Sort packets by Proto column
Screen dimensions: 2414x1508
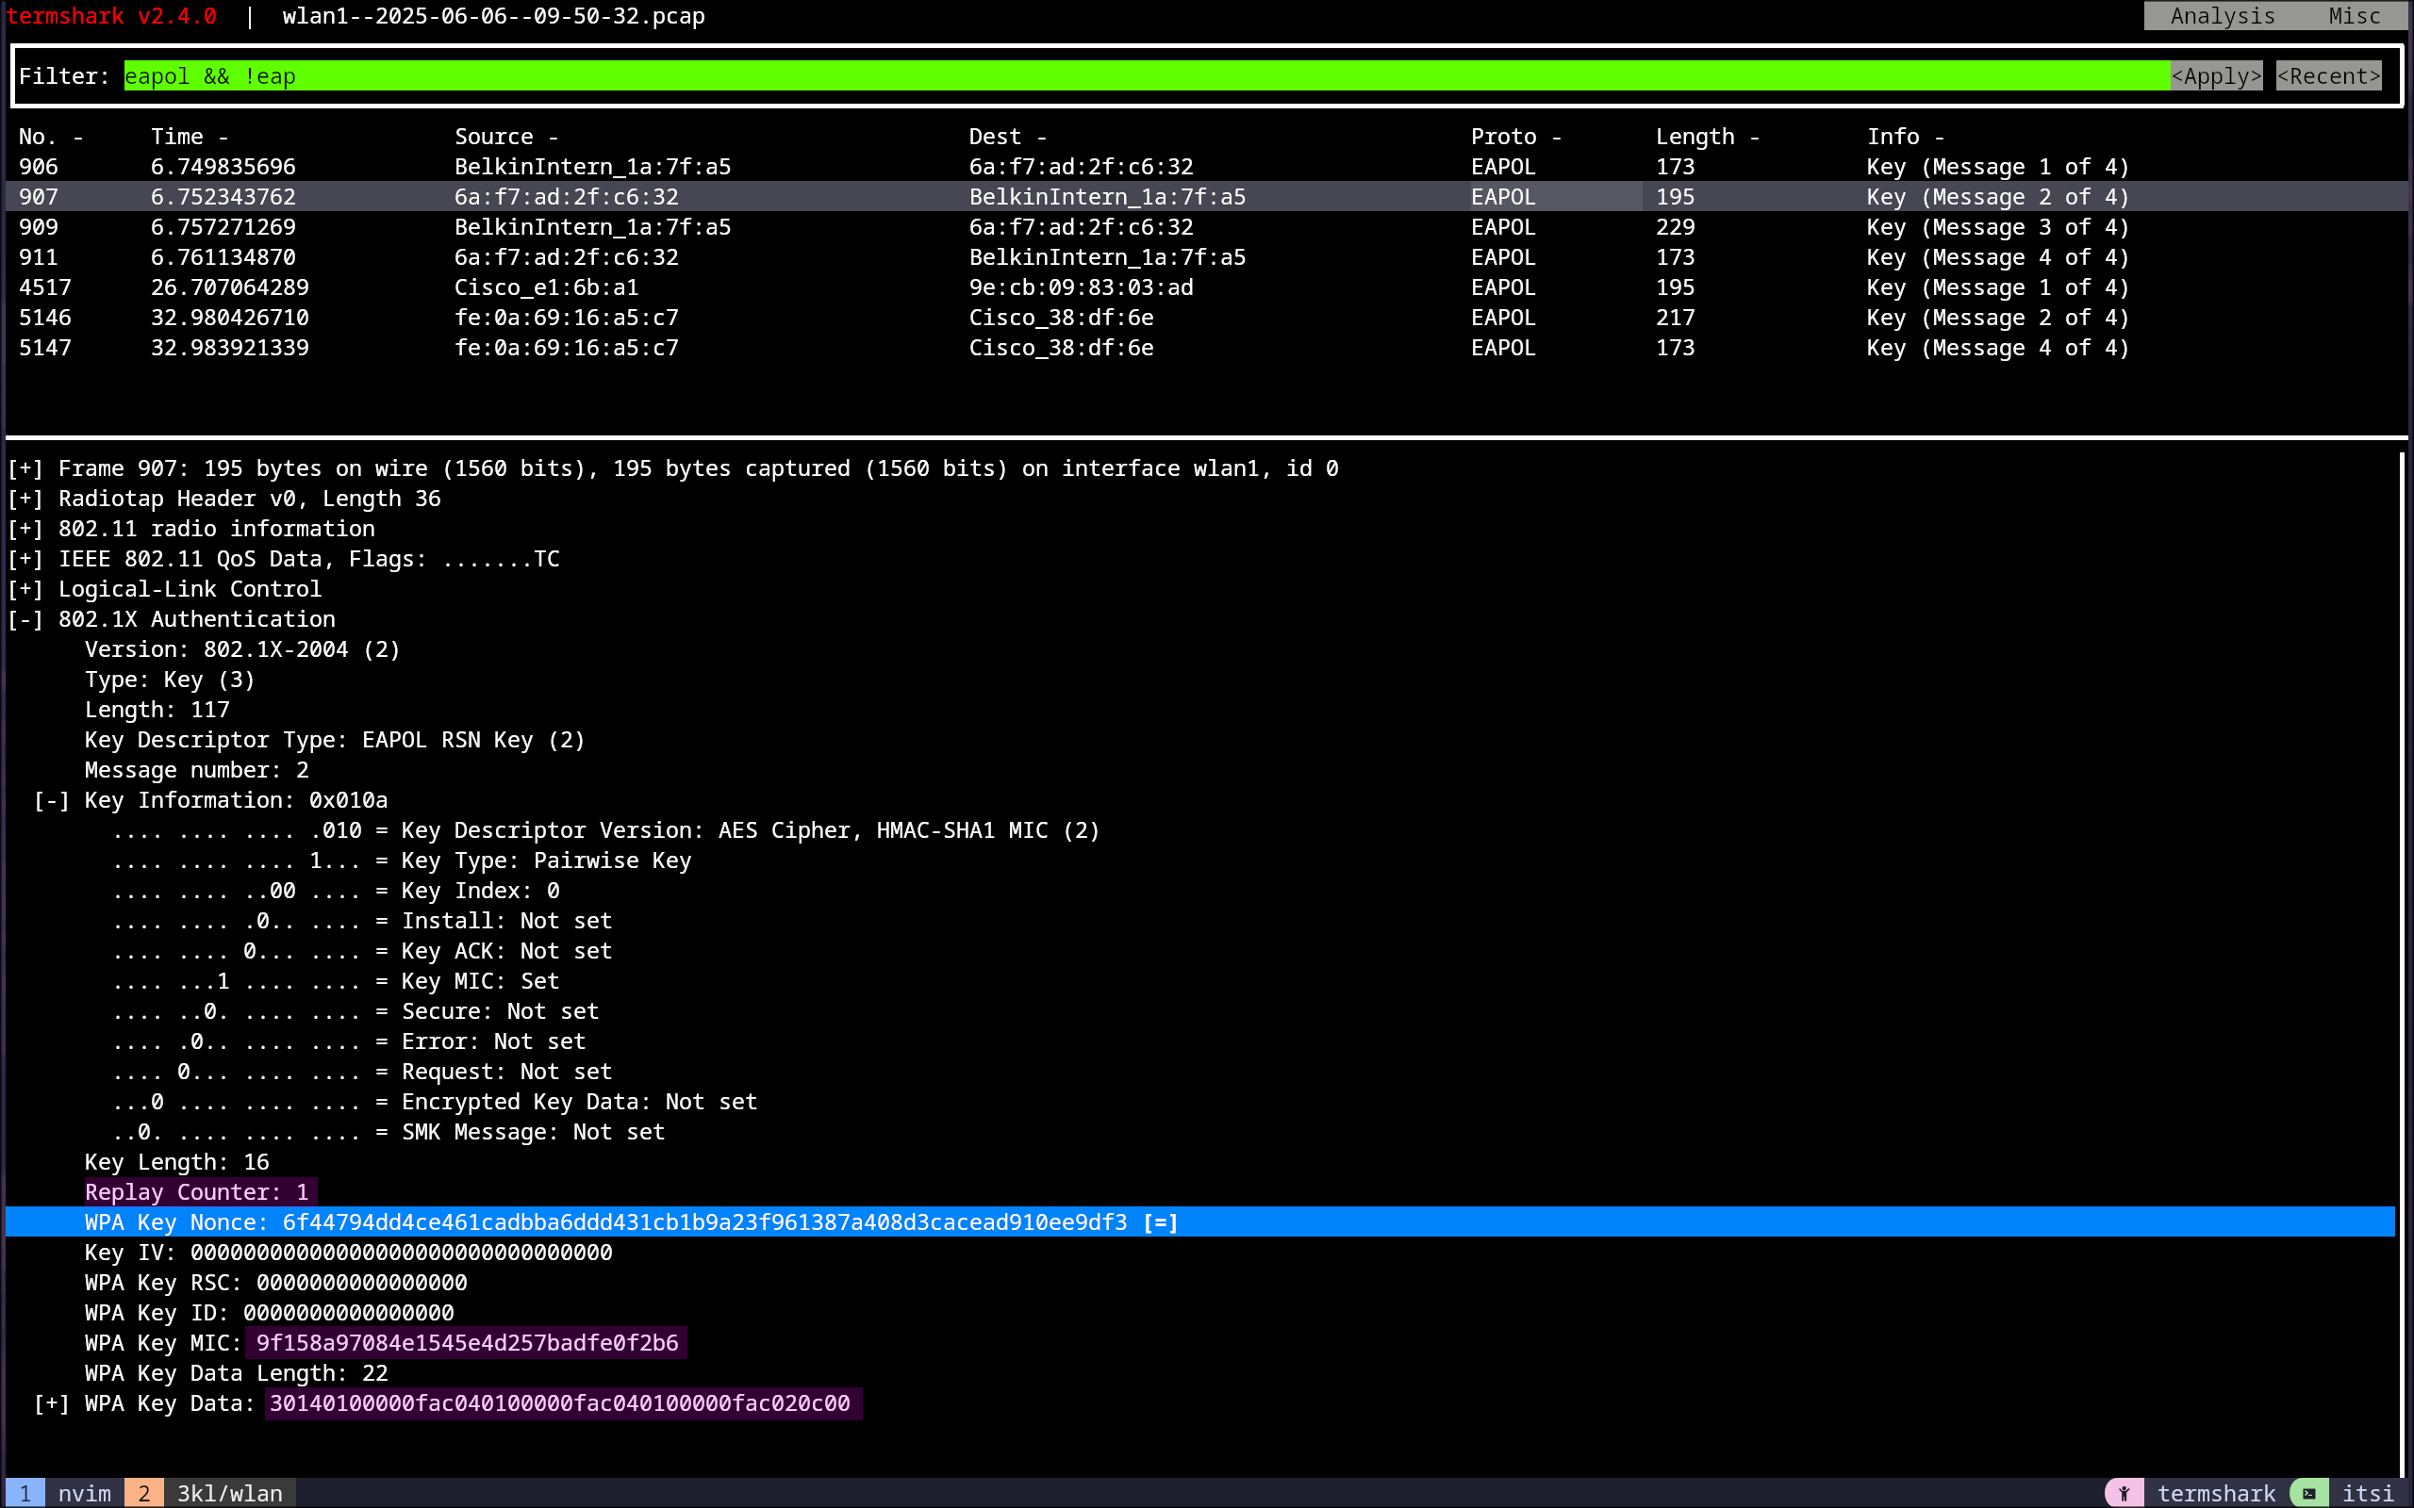1516,137
